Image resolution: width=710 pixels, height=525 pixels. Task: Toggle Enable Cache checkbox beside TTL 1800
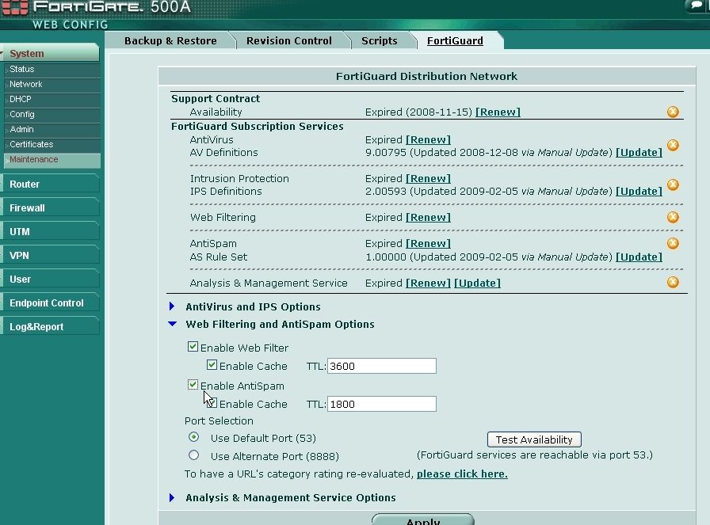pyautogui.click(x=212, y=403)
